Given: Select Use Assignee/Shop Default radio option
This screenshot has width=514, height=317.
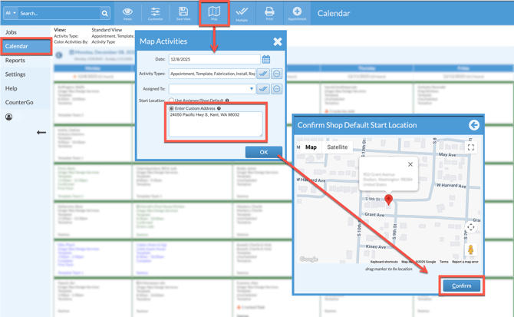Looking at the screenshot, I should pyautogui.click(x=171, y=101).
